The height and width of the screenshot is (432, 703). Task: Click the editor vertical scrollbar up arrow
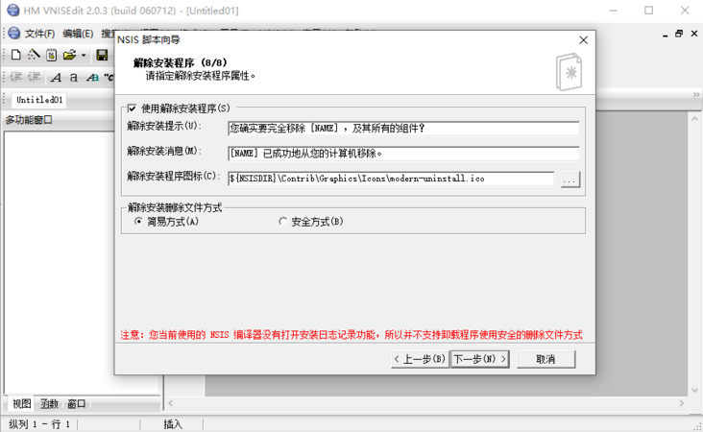(694, 119)
